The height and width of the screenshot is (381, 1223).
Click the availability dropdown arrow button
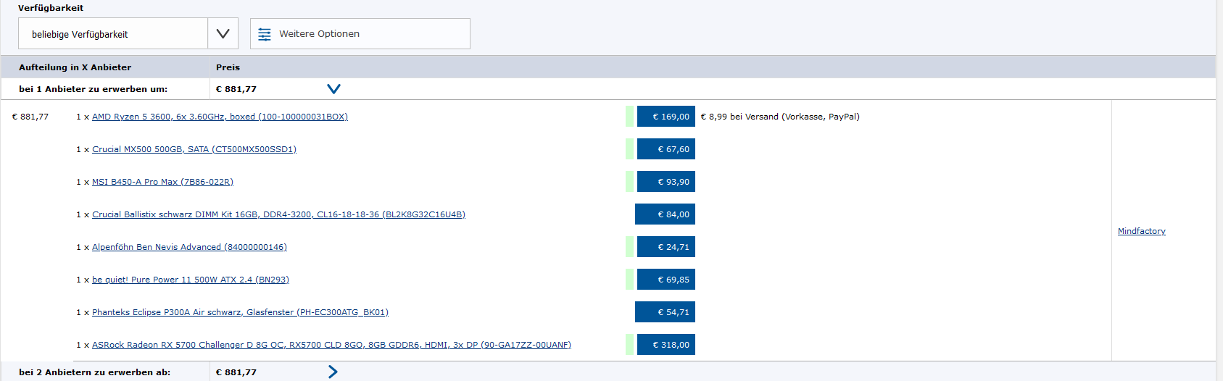(x=223, y=33)
